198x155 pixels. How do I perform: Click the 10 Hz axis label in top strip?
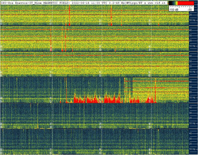point(192,20)
